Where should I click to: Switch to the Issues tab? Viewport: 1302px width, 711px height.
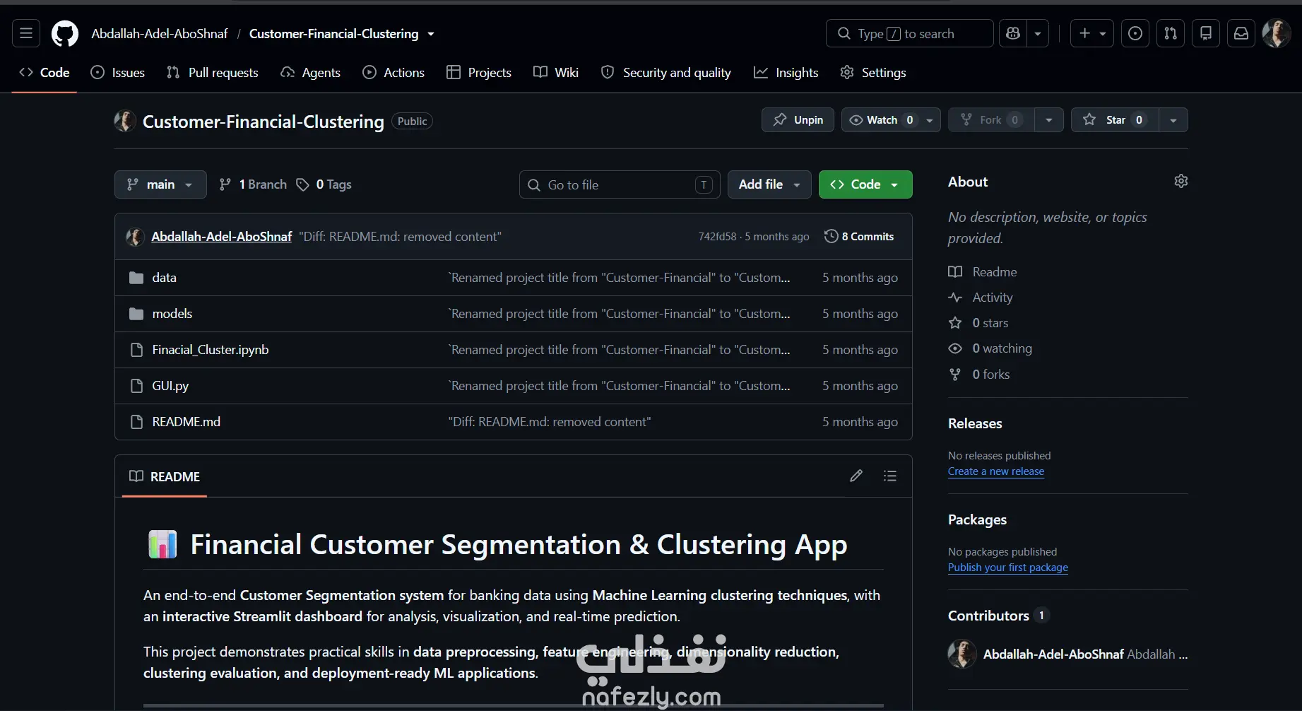pos(118,72)
